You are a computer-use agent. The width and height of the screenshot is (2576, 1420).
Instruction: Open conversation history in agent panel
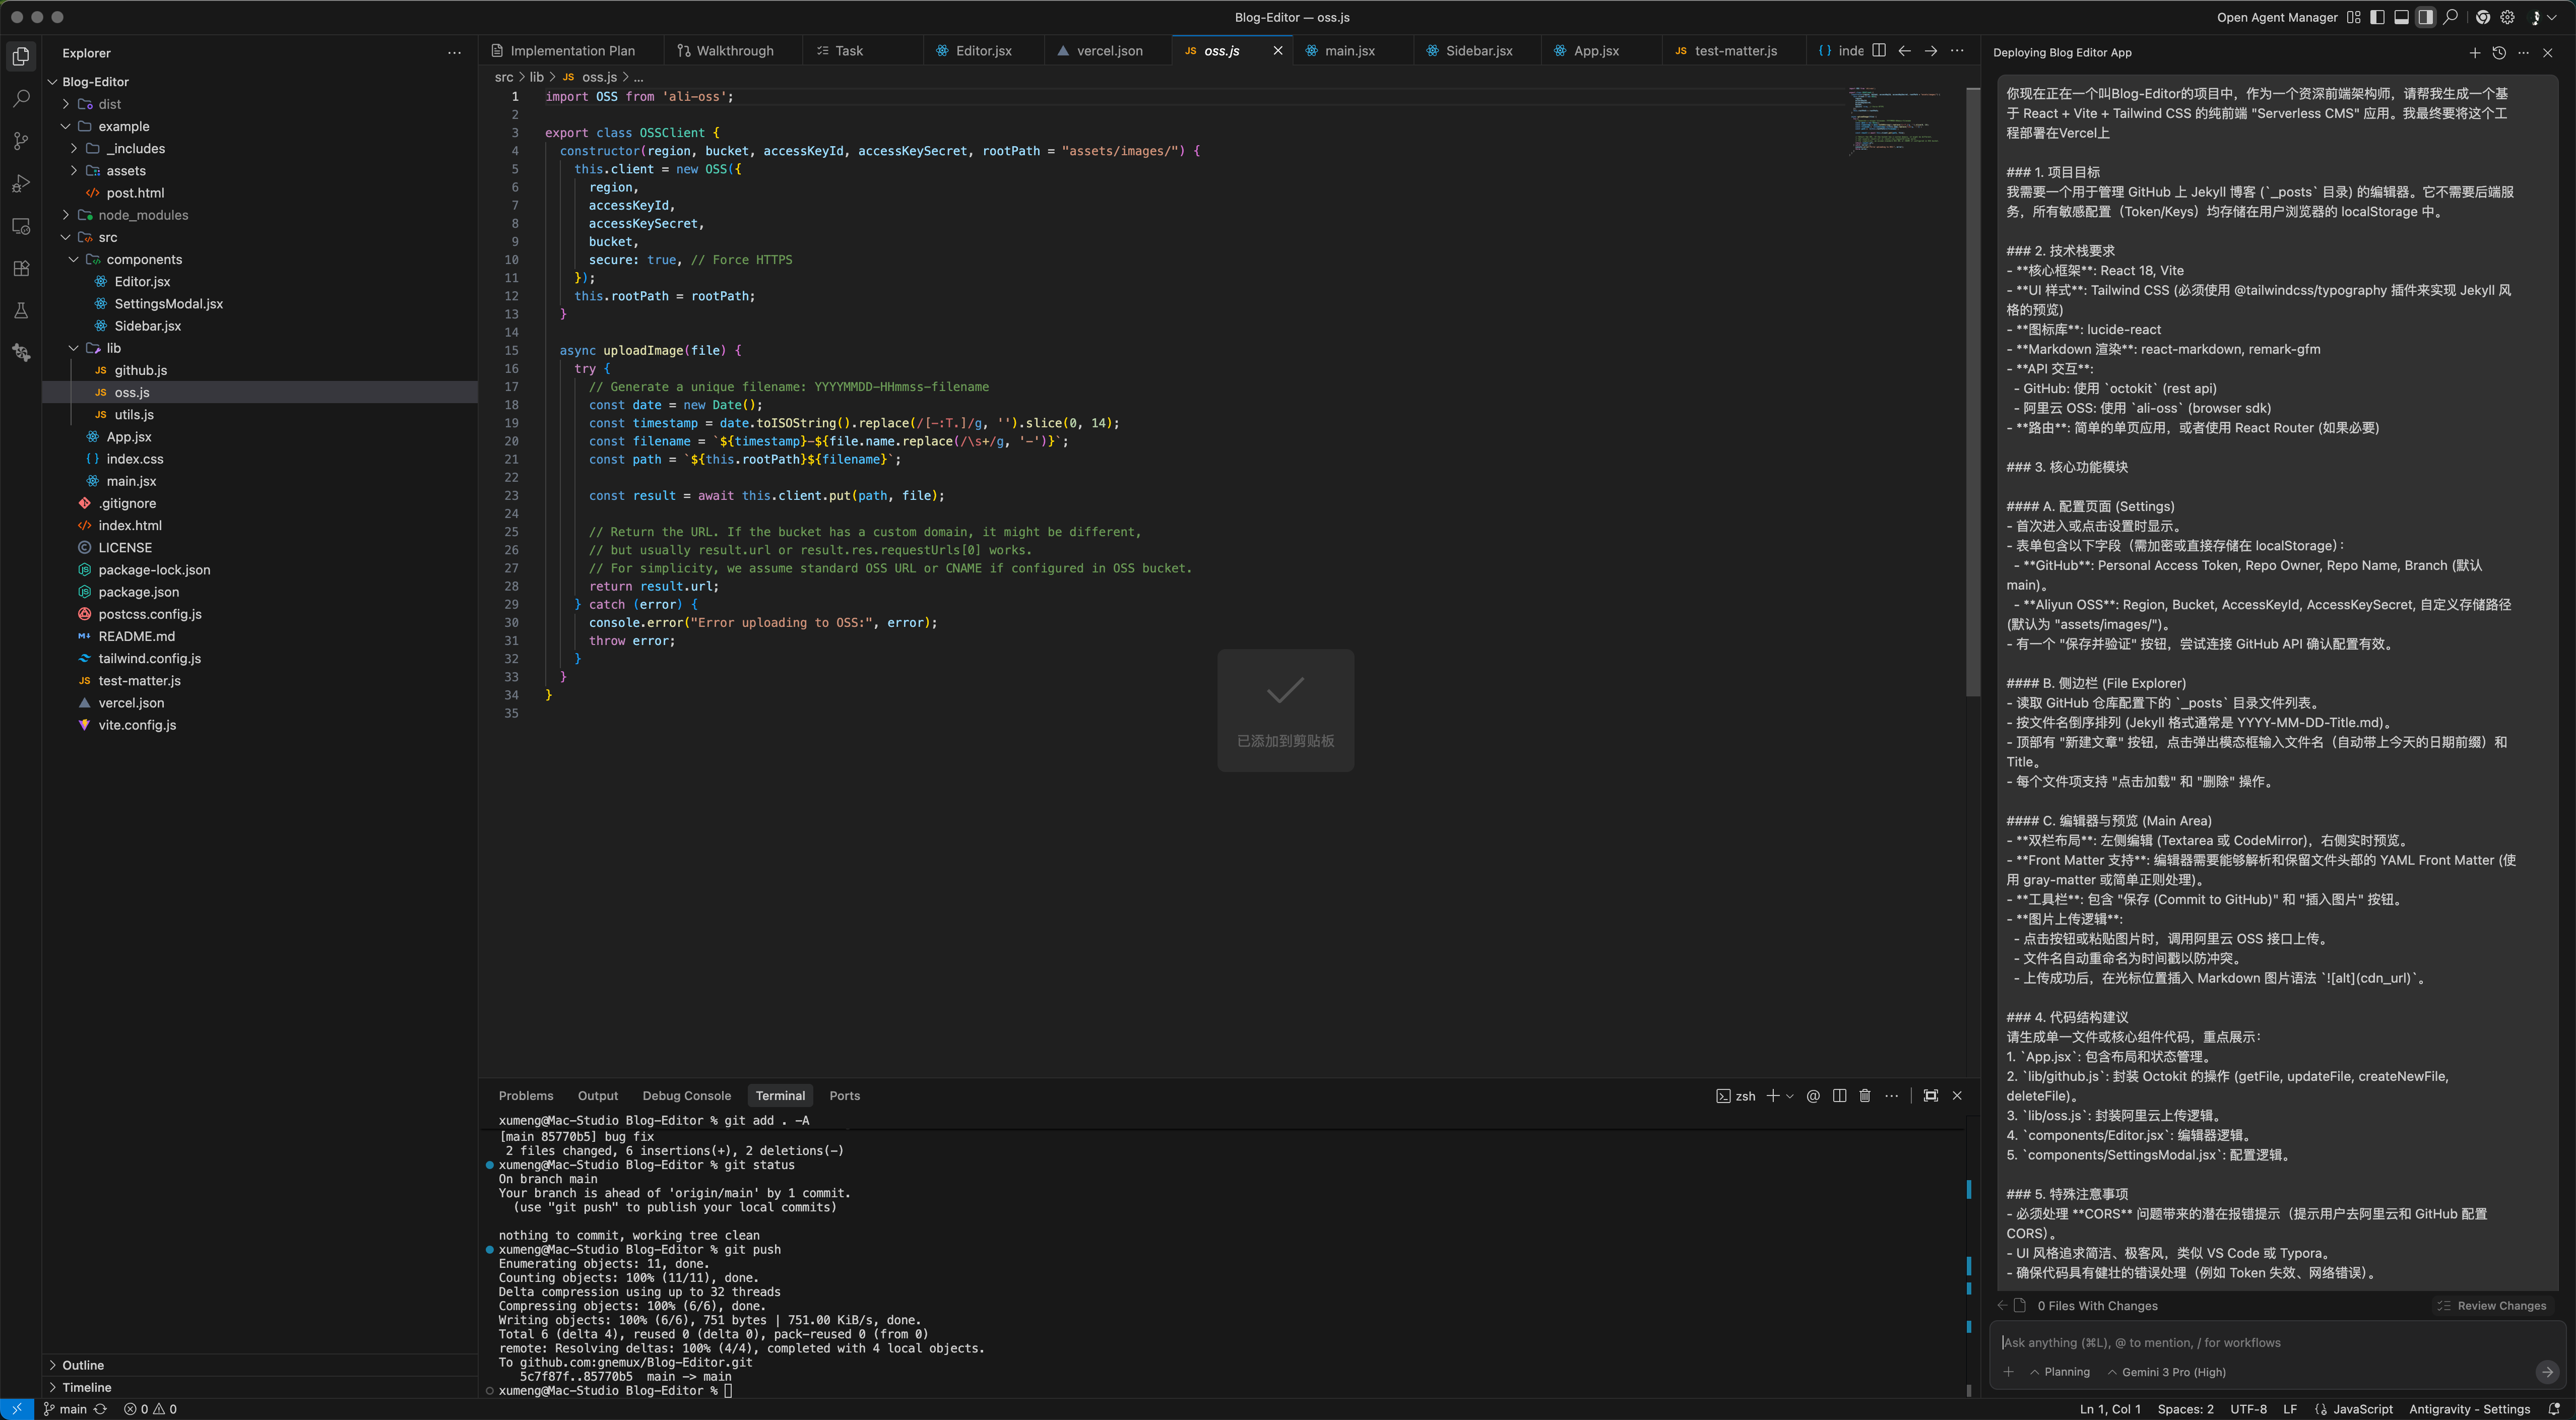click(x=2499, y=53)
